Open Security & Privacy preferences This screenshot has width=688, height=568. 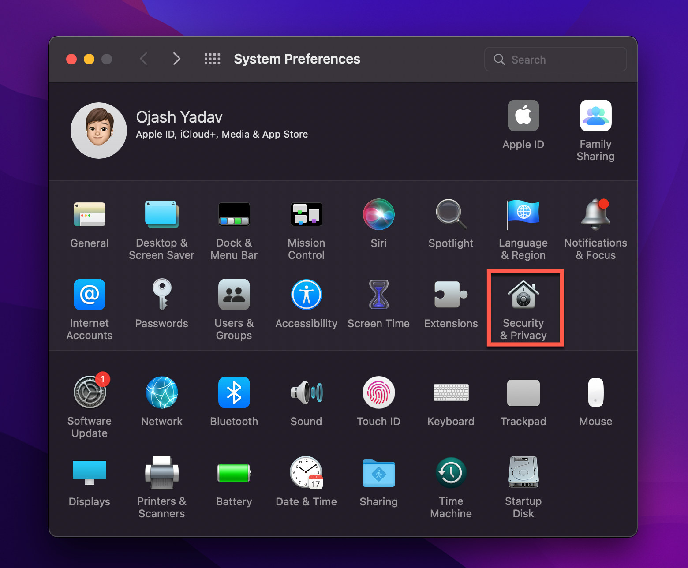[523, 306]
